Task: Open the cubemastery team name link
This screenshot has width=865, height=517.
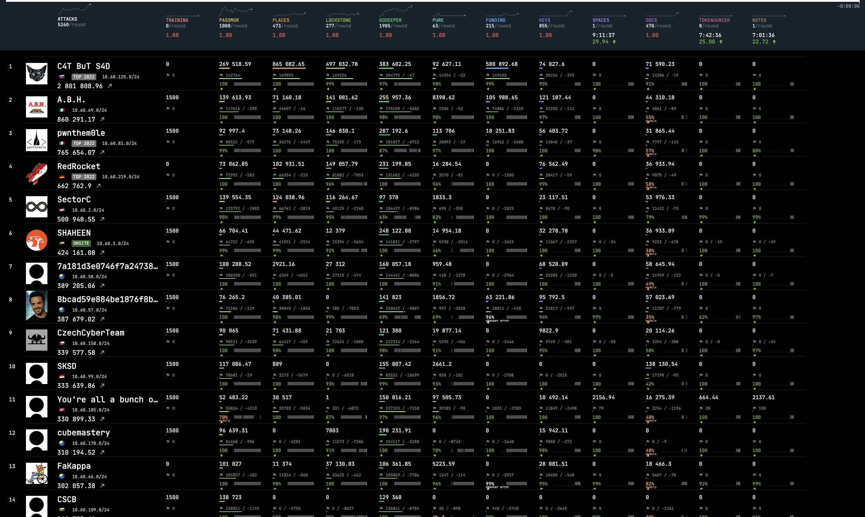Action: tap(83, 433)
